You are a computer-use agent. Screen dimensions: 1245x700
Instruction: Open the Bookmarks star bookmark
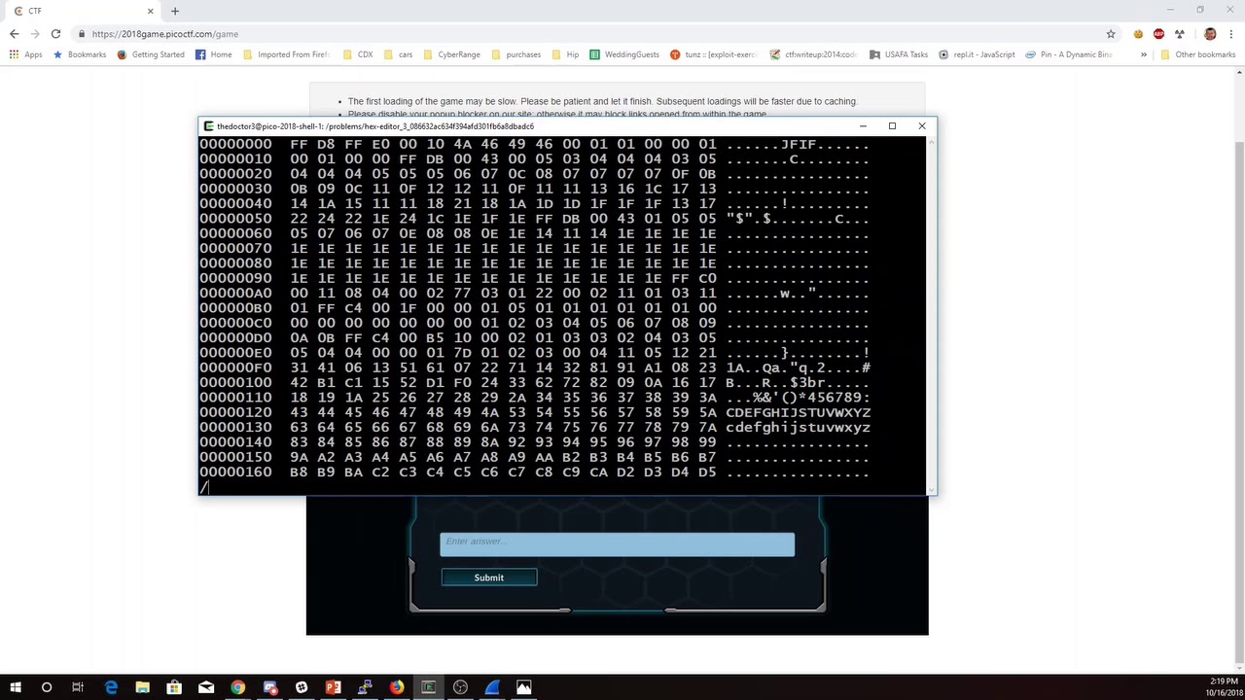pyautogui.click(x=80, y=54)
